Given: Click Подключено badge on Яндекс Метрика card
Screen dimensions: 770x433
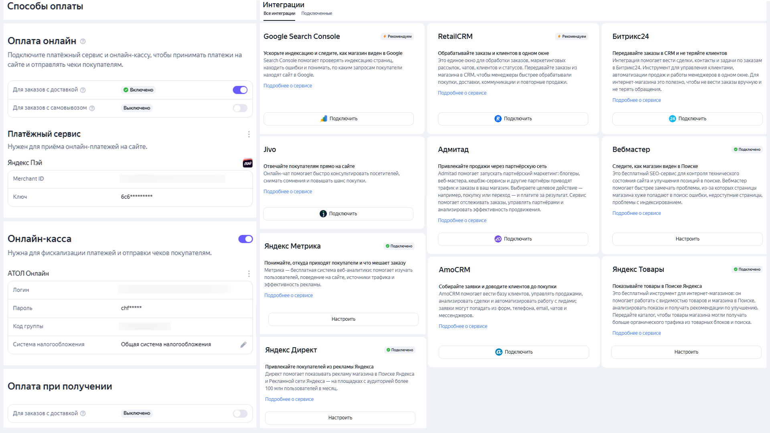Looking at the screenshot, I should (x=399, y=246).
